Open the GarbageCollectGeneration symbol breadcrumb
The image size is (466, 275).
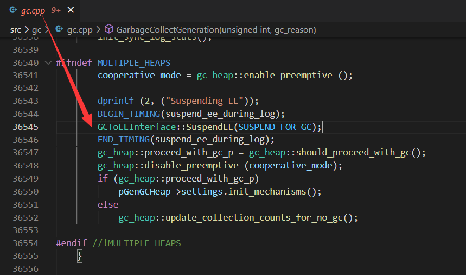tap(216, 29)
